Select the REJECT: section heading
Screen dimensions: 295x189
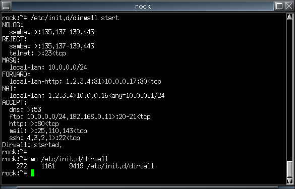(15, 39)
